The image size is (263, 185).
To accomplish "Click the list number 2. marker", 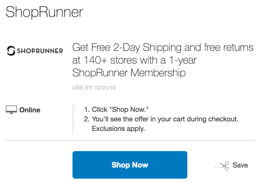I will (87, 119).
